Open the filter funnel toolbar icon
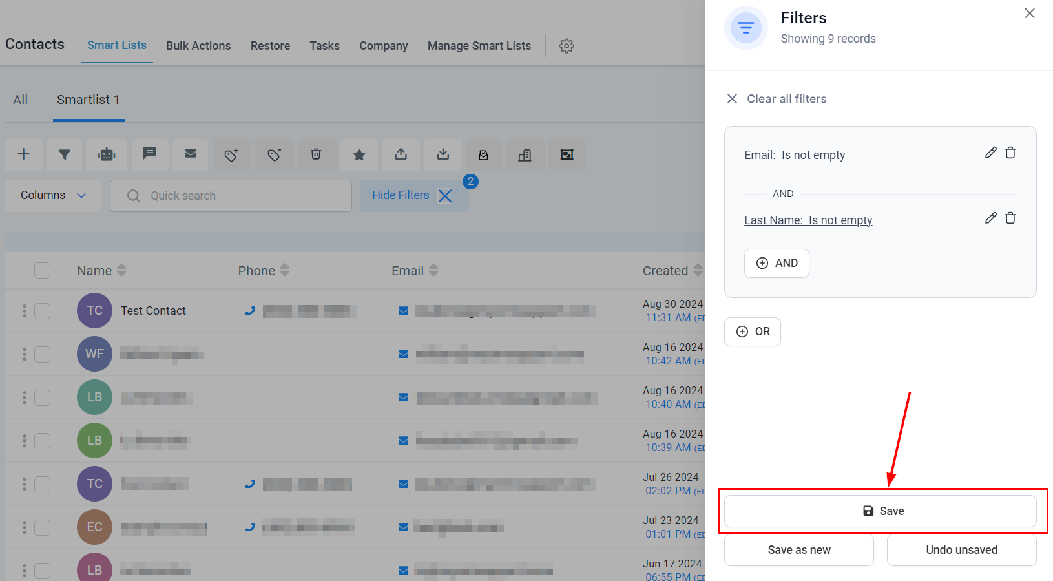 [65, 154]
